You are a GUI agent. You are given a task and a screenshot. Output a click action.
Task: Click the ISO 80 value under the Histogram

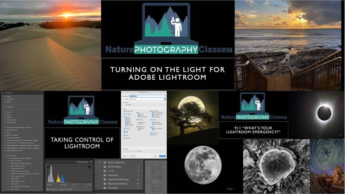coord(50,185)
